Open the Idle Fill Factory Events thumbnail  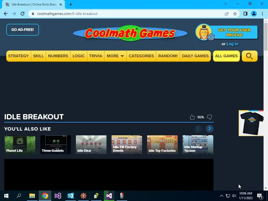click(x=127, y=145)
